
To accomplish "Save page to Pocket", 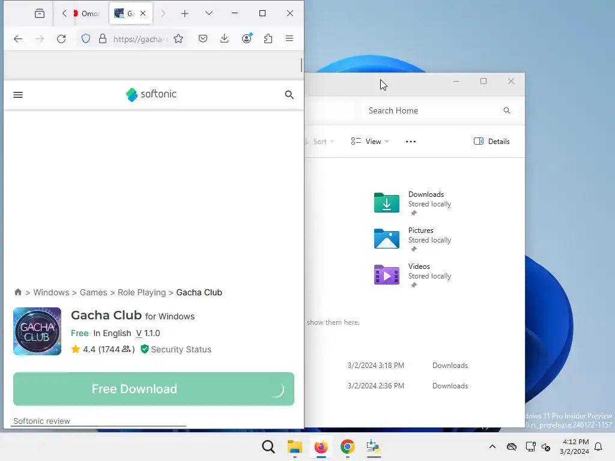I will click(203, 39).
